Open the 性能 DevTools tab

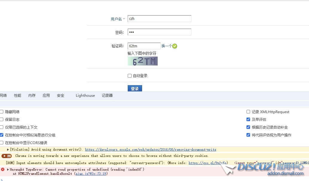(x=18, y=96)
